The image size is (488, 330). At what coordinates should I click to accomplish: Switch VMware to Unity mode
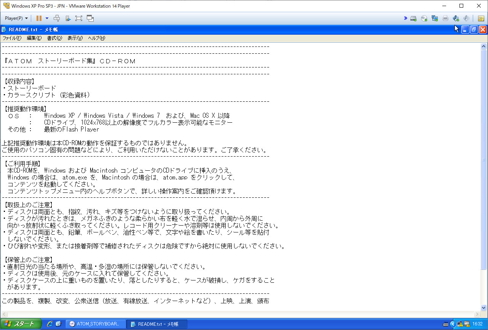point(90,18)
